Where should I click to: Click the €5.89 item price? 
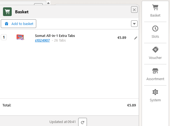click(122, 38)
